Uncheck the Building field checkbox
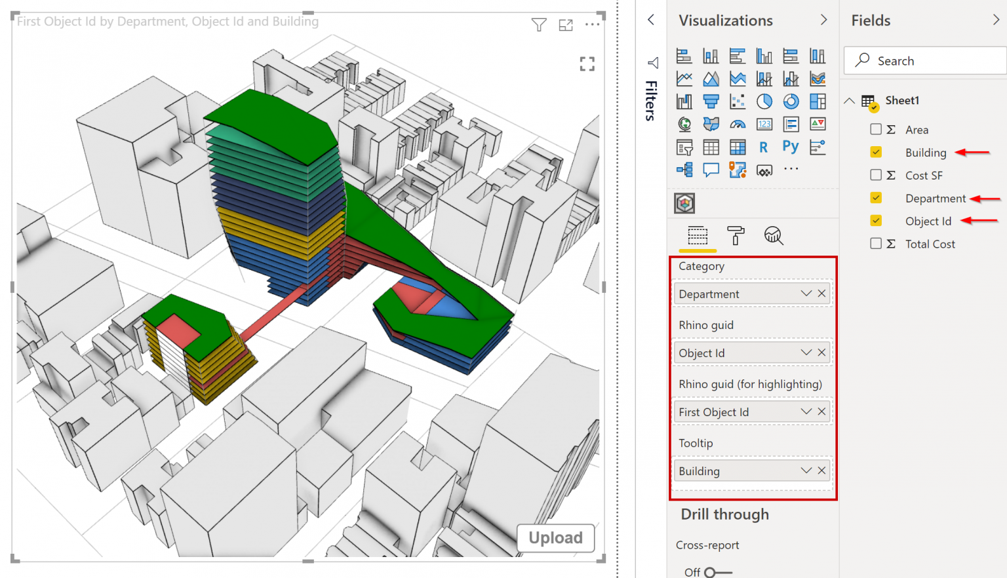 877,152
